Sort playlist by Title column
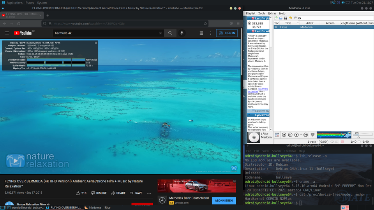Image resolution: width=374 pixels, height=210 pixels. (x=290, y=23)
